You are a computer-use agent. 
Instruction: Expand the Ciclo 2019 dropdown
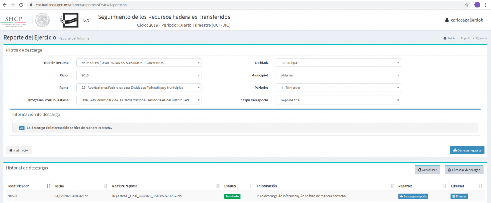138,75
